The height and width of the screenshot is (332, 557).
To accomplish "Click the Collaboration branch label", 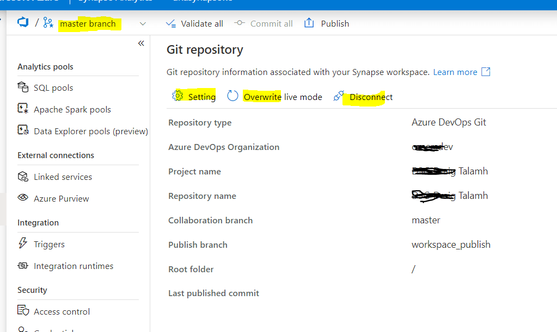I will pyautogui.click(x=210, y=221).
